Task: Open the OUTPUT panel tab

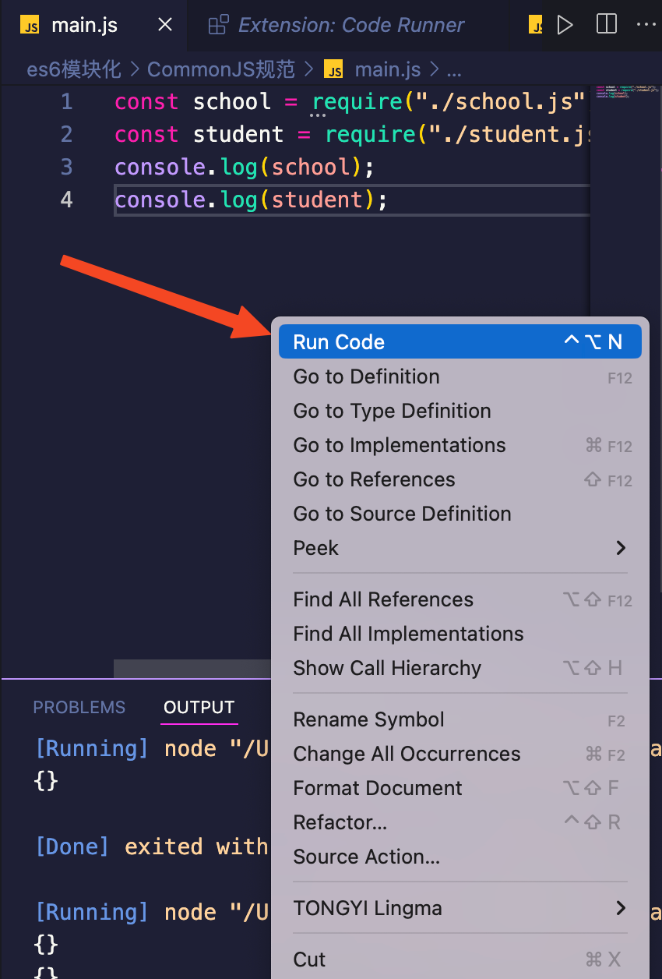Action: tap(199, 707)
